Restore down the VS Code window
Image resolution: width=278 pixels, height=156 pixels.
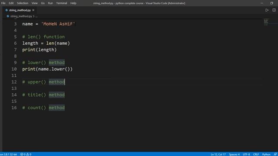pyautogui.click(x=271, y=3)
